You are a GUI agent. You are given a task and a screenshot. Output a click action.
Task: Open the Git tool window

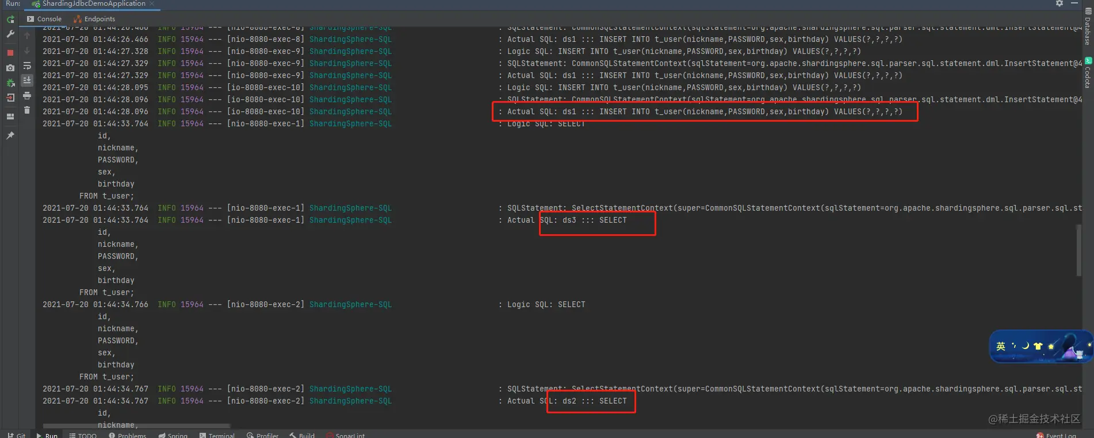point(17,435)
